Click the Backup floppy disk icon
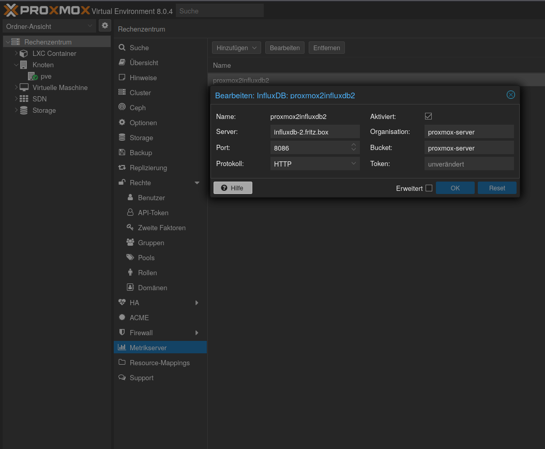Image resolution: width=545 pixels, height=449 pixels. point(122,152)
